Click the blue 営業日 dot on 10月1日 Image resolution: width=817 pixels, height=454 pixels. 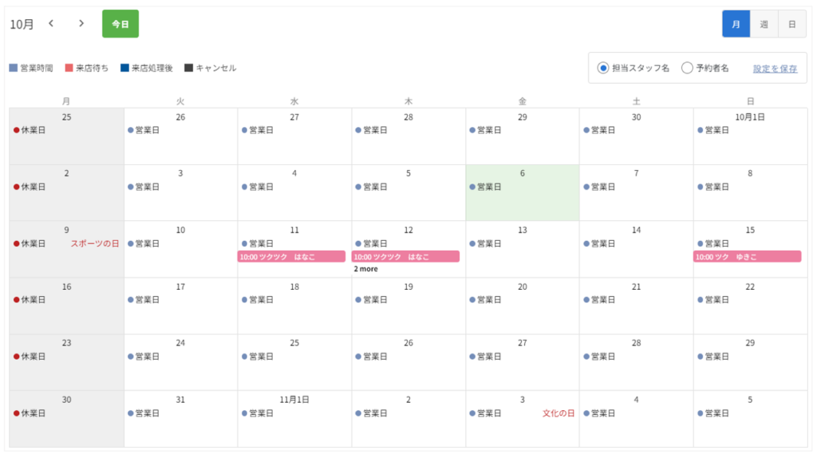coord(701,130)
